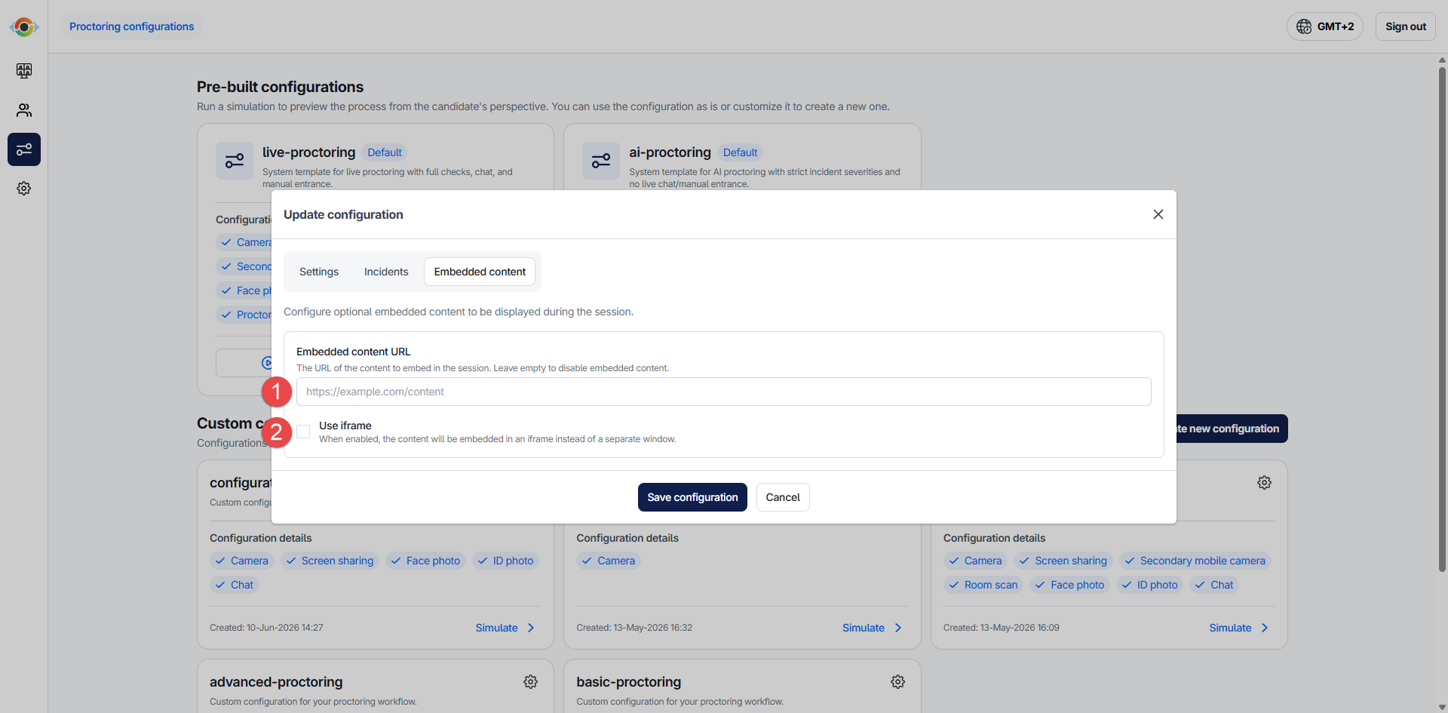
Task: Open the sessions monitor icon in sidebar
Action: 24,71
